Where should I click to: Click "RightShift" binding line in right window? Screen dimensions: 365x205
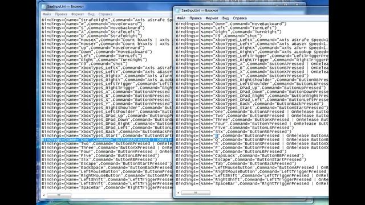(252, 179)
